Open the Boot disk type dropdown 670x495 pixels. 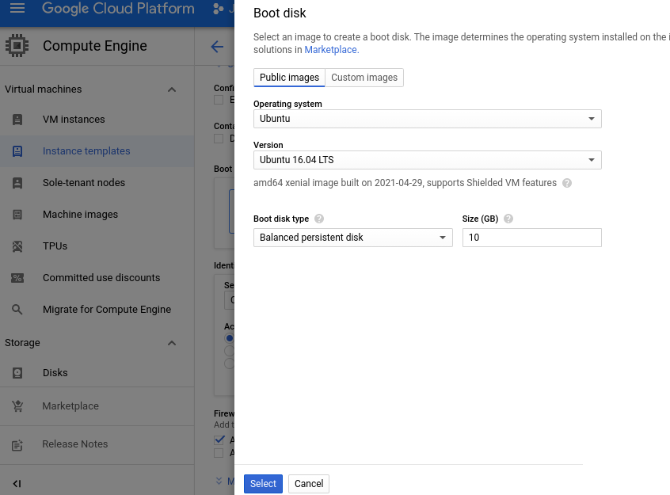pyautogui.click(x=353, y=238)
